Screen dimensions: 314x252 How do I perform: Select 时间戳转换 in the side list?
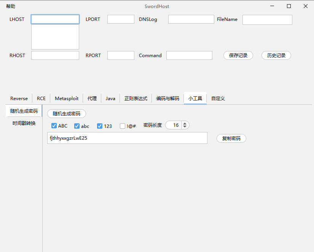(24, 123)
